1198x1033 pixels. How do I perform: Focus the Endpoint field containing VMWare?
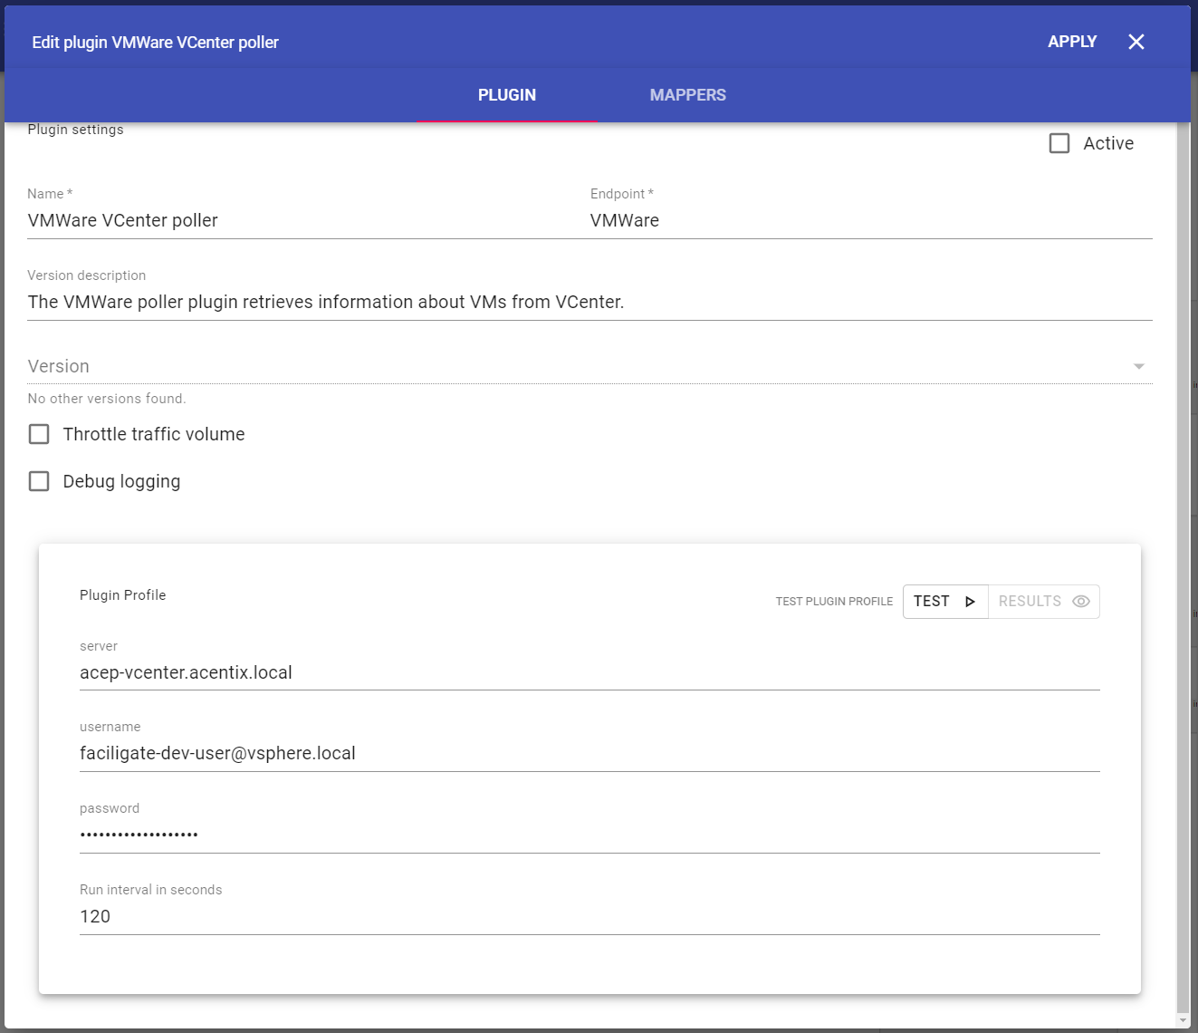pyautogui.click(x=869, y=220)
